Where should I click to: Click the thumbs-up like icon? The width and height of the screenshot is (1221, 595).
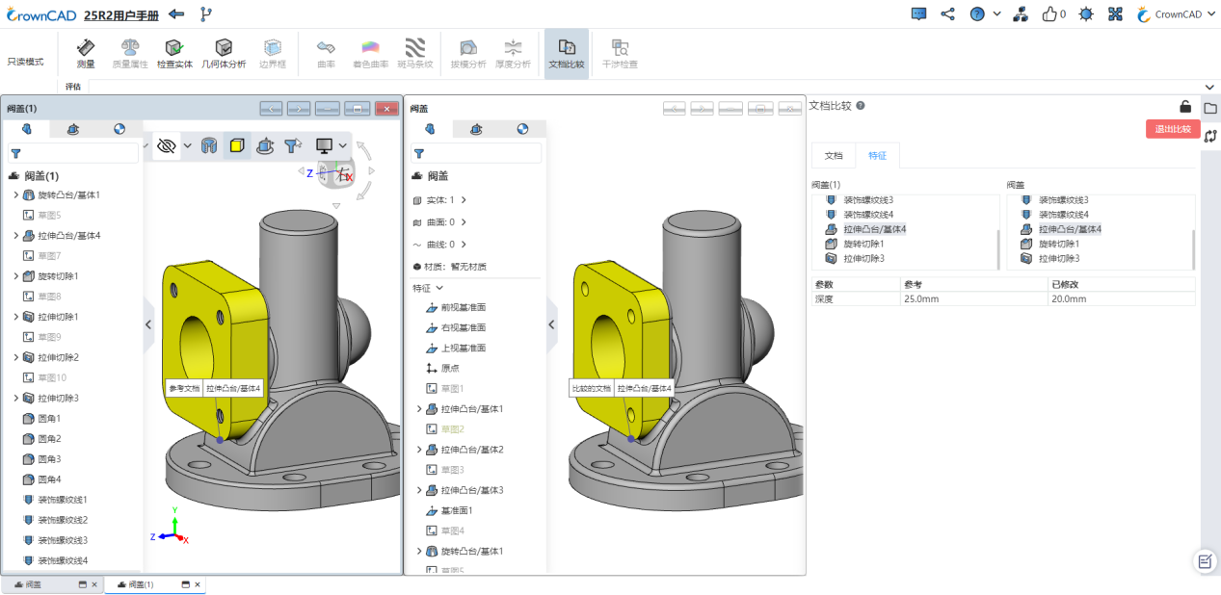click(1049, 14)
